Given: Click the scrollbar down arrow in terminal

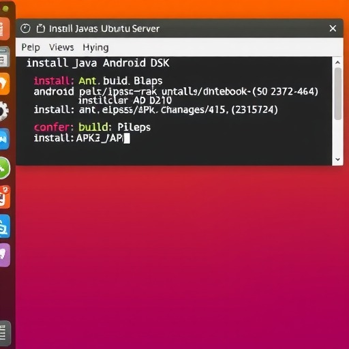Looking at the screenshot, I should (337, 160).
